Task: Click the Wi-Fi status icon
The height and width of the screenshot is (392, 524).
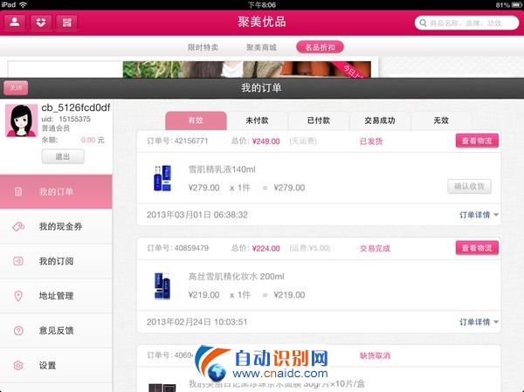Action: click(23, 4)
